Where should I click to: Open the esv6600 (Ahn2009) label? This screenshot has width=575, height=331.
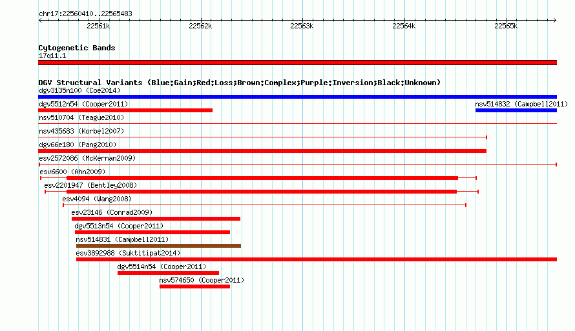coord(72,172)
